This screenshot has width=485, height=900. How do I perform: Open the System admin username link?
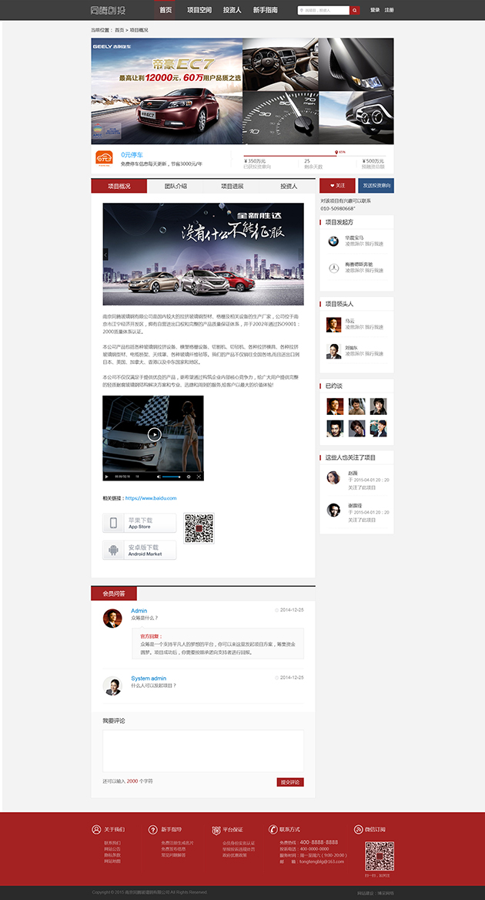click(149, 679)
